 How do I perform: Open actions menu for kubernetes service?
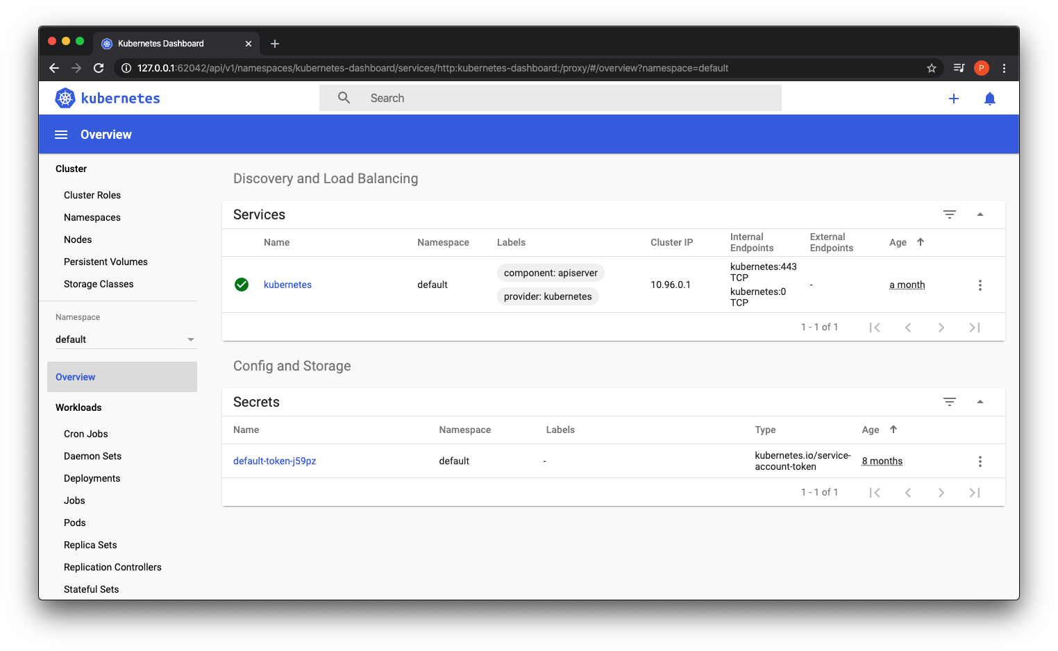coord(980,285)
